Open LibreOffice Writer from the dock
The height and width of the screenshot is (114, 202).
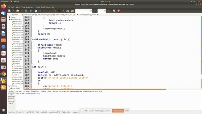tap(3, 33)
